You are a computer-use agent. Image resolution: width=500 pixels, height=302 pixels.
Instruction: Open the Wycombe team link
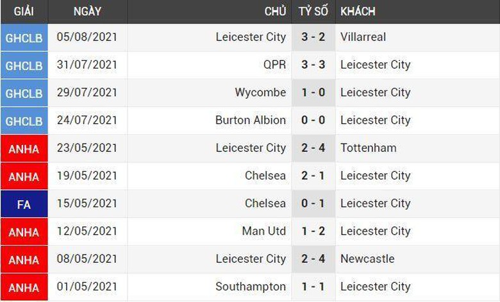260,92
